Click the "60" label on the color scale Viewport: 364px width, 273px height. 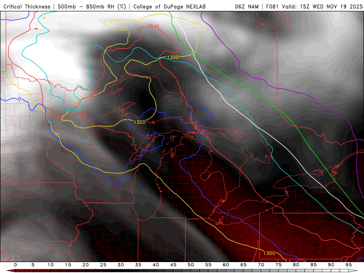(226, 265)
